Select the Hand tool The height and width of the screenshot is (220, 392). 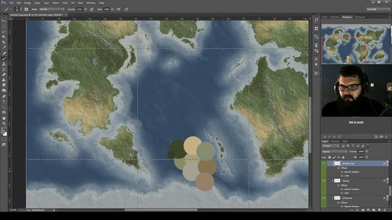[4, 118]
